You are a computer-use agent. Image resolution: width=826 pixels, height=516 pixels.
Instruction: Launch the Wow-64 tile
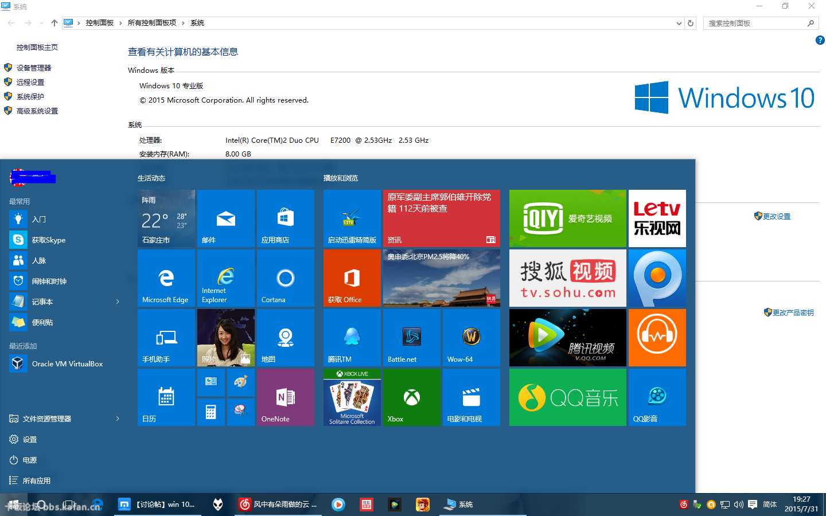coord(472,338)
